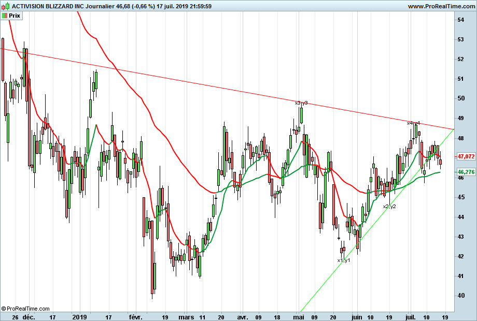
Task: Click the candlestick icon in the title bar
Action: pyautogui.click(x=6, y=6)
